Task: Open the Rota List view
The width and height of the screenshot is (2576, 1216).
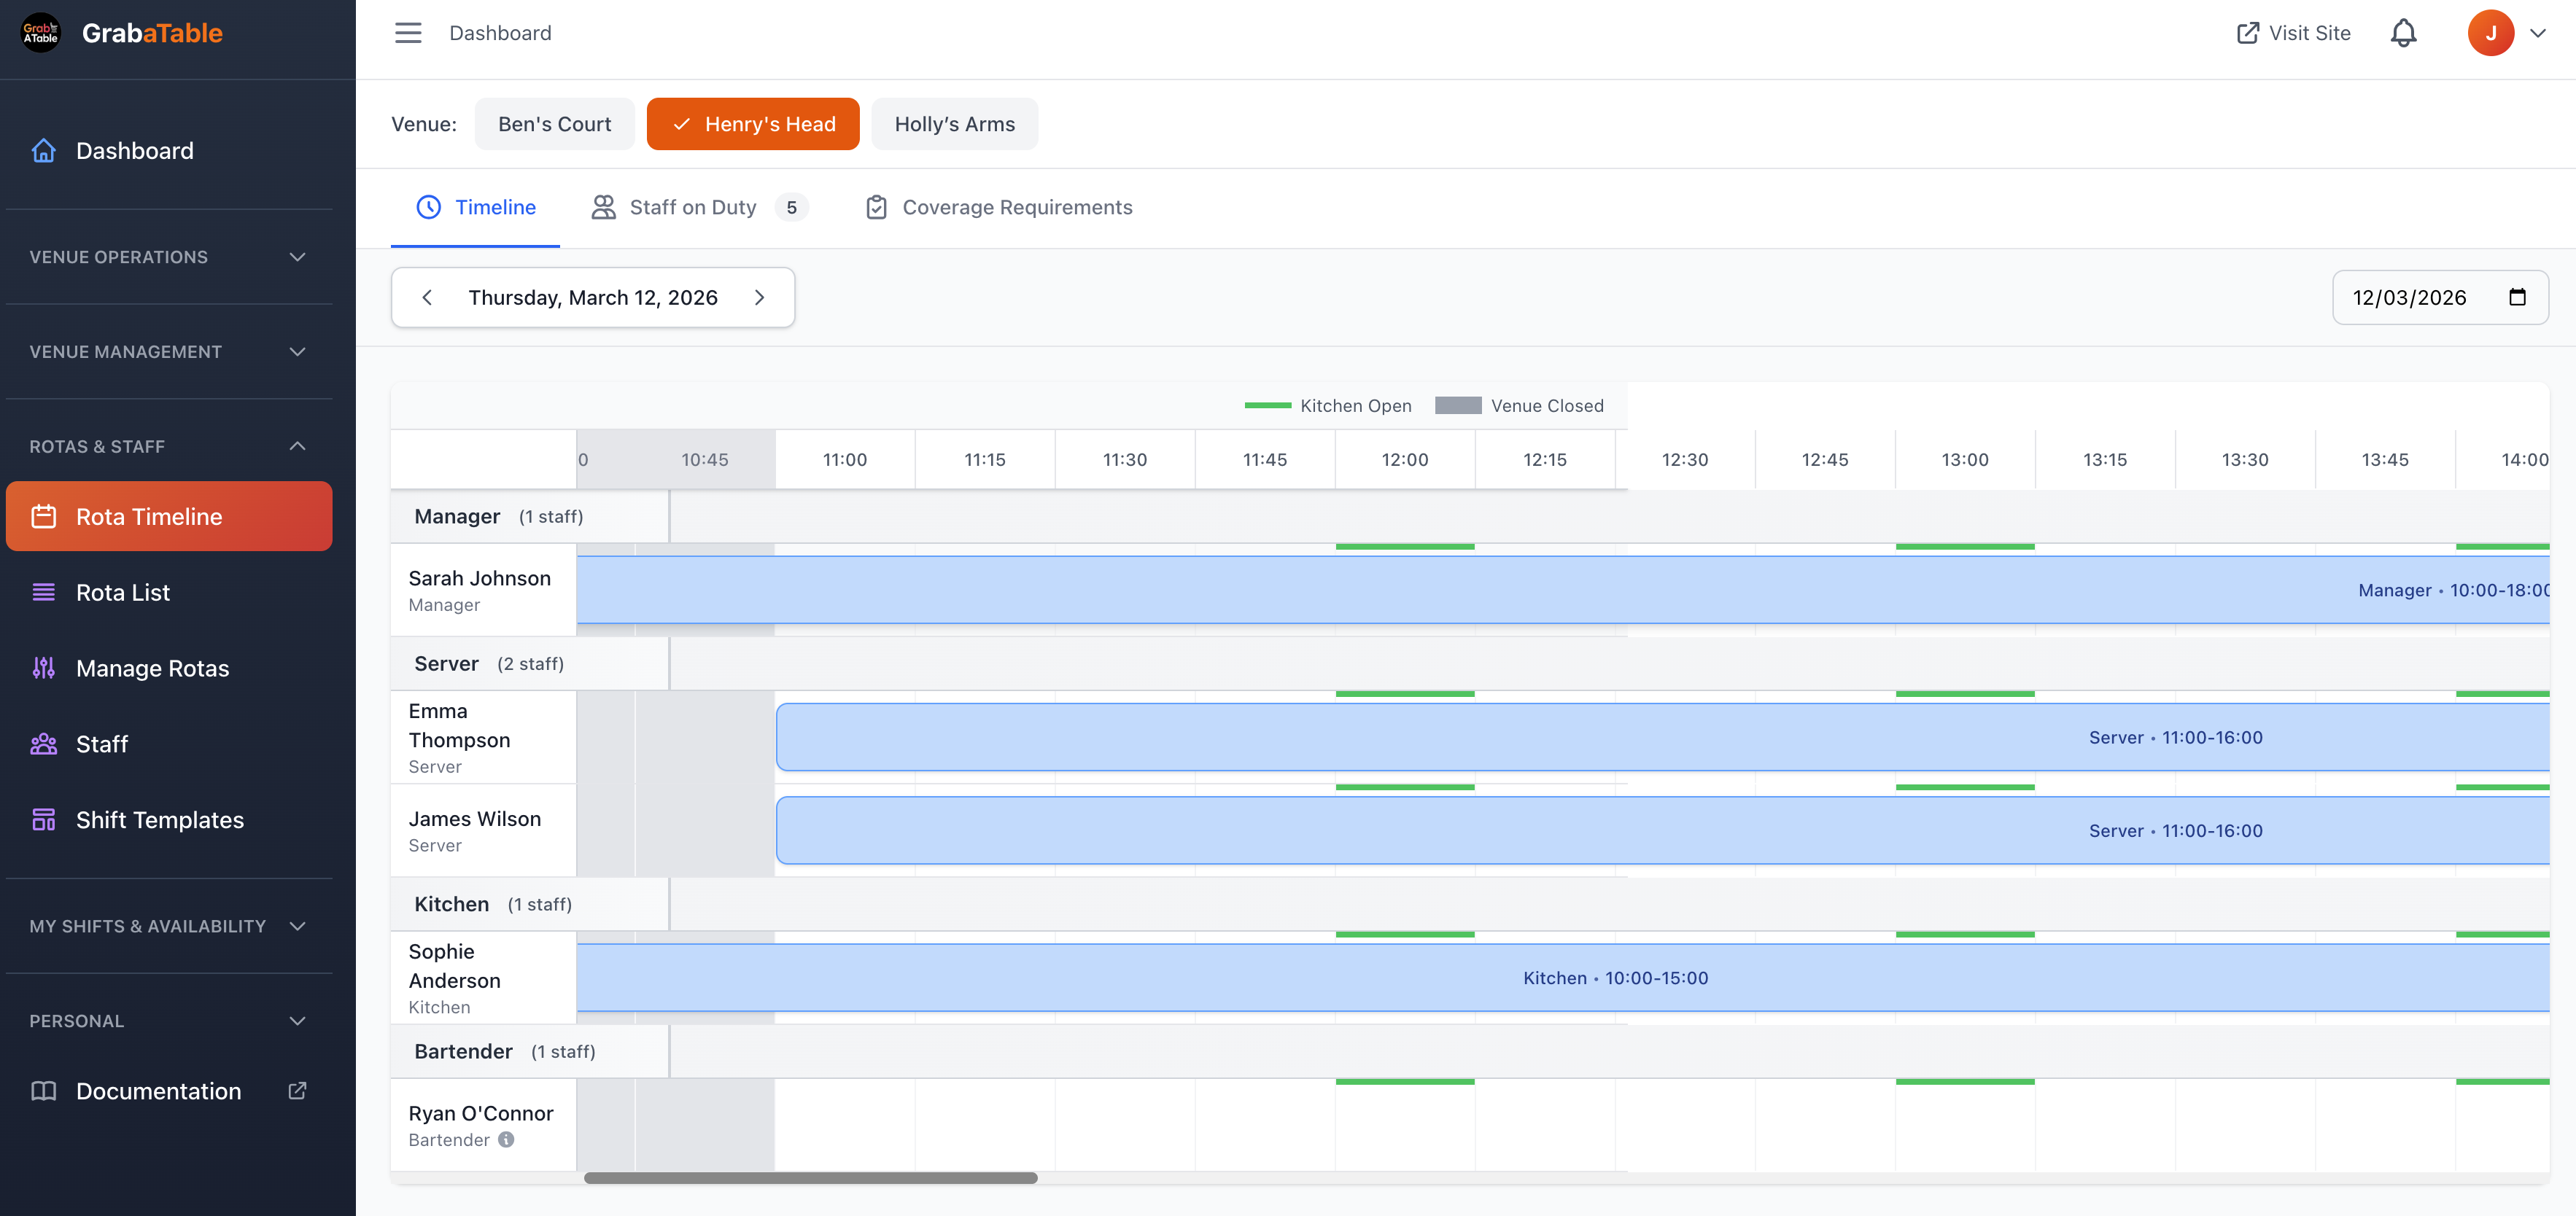Action: tap(122, 591)
